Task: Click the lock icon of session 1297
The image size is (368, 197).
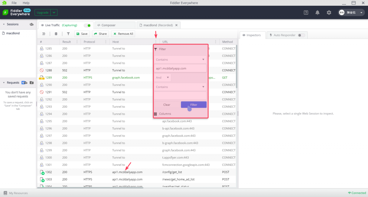Action: (42, 136)
